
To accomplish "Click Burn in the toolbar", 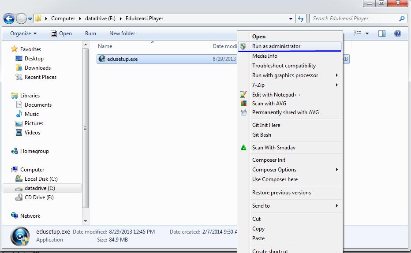I will coord(90,33).
